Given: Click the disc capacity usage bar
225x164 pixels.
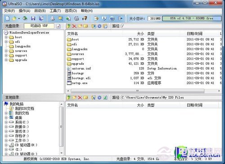Looking at the screenshot, I should (192, 18).
